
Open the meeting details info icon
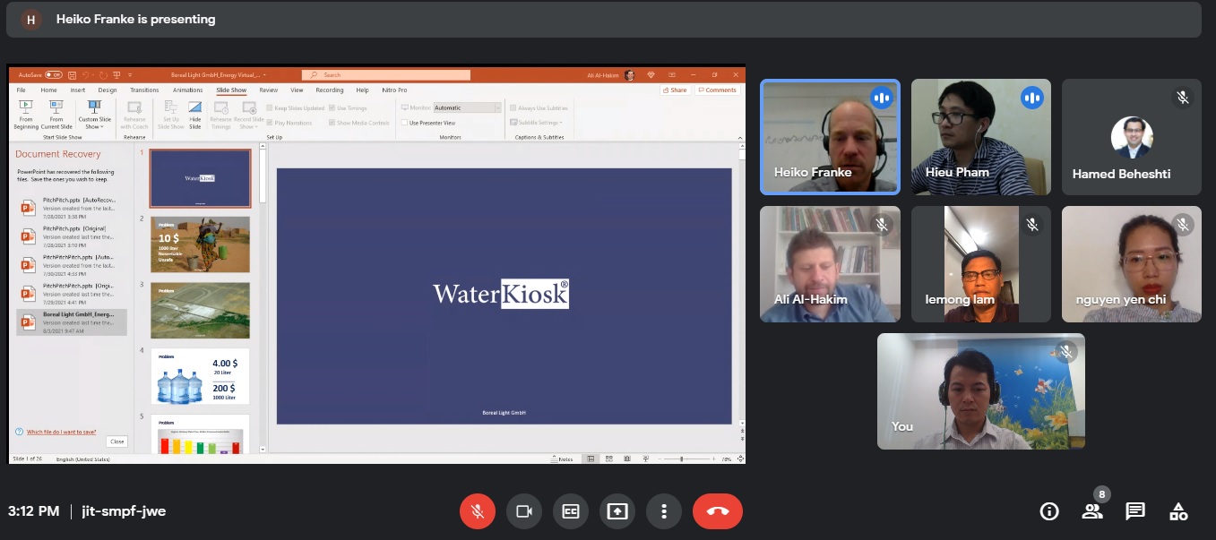tap(1048, 511)
